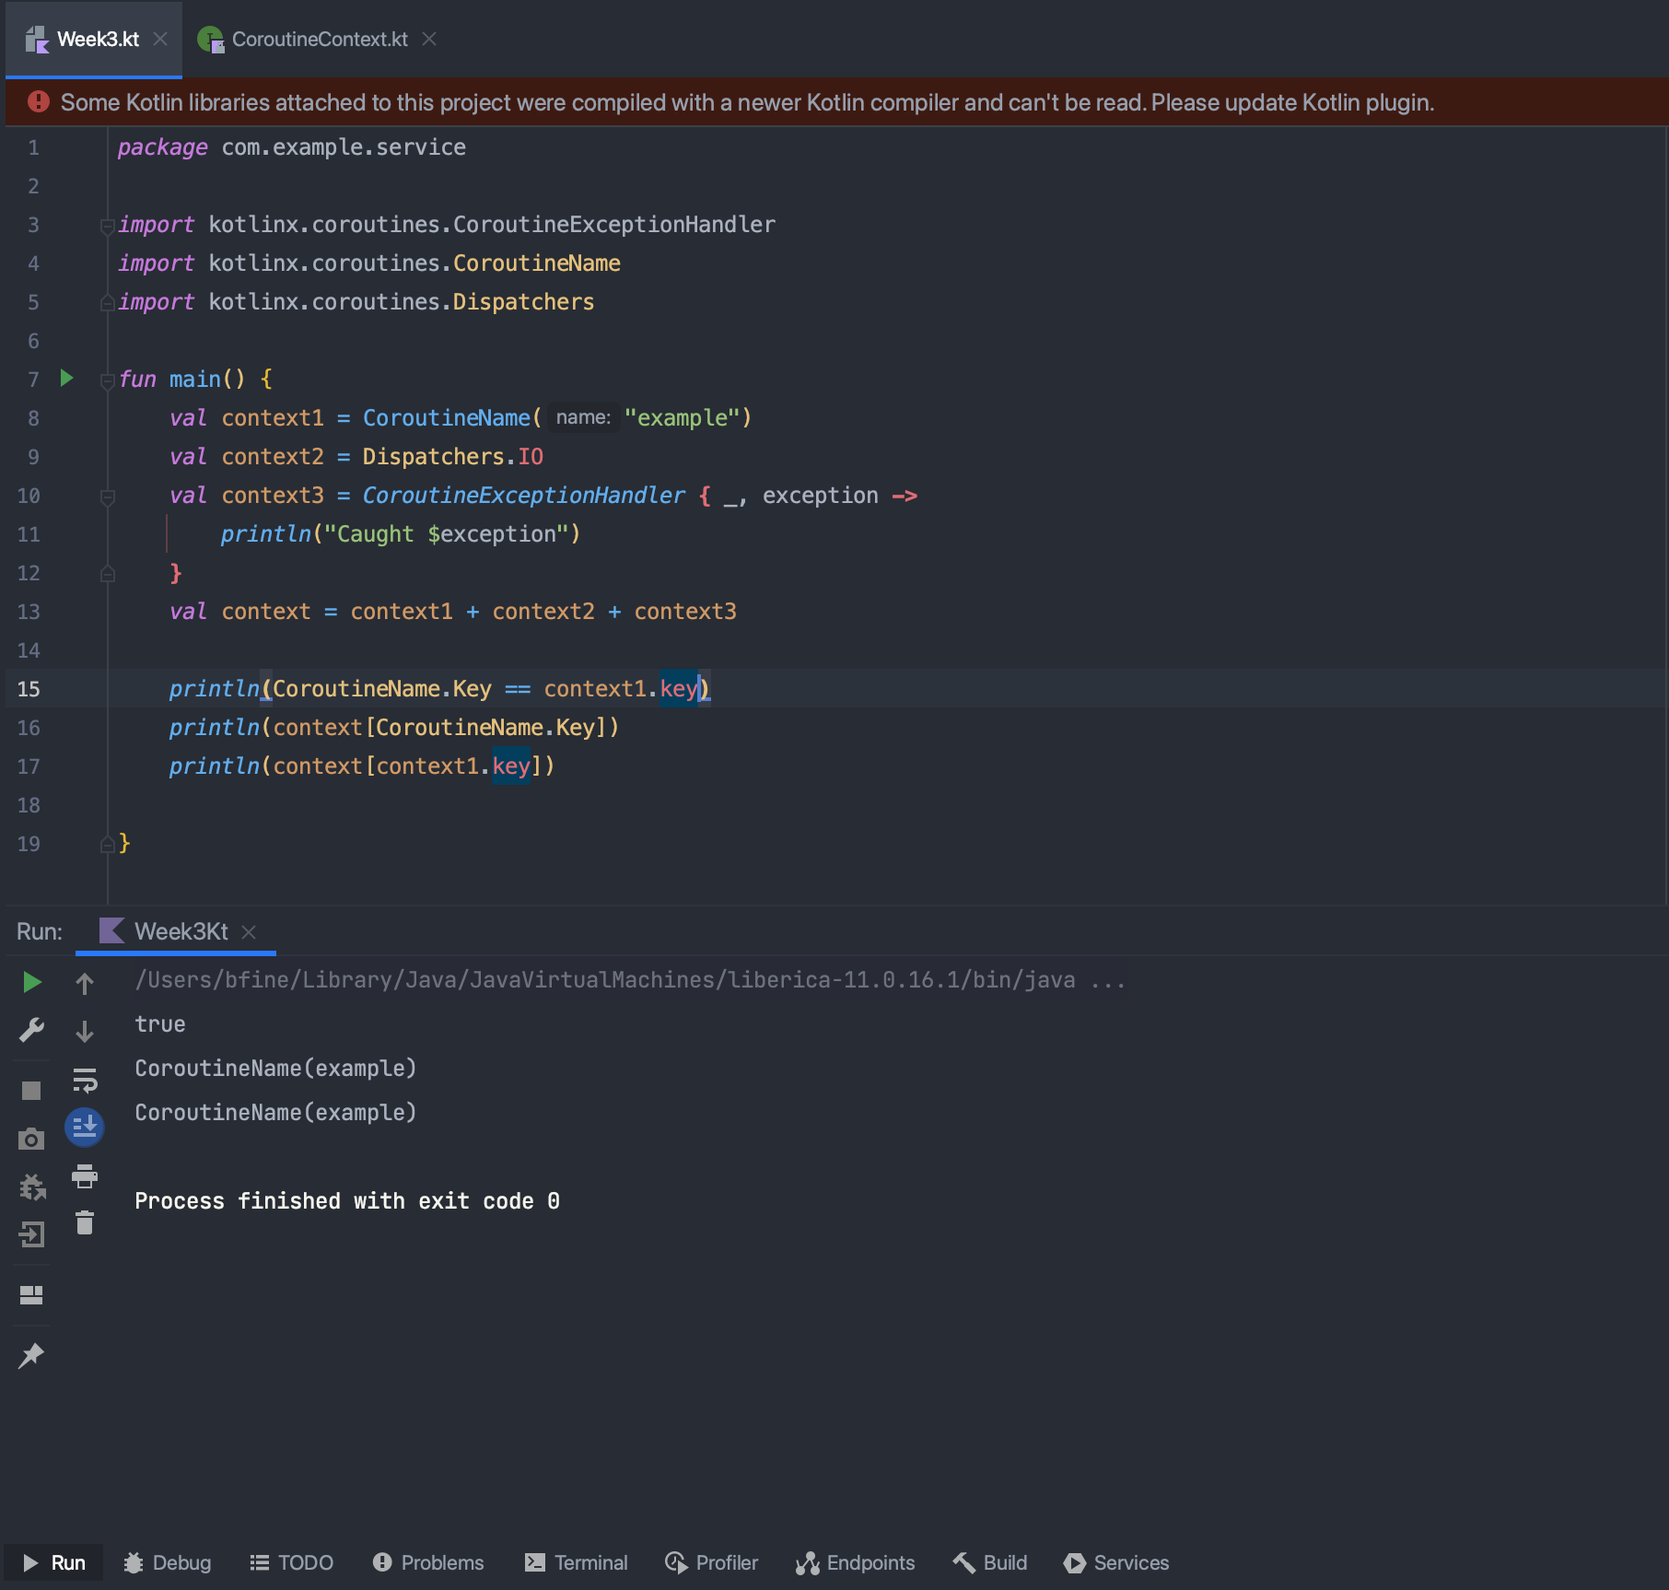
Task: Click java command path in console
Action: [630, 980]
